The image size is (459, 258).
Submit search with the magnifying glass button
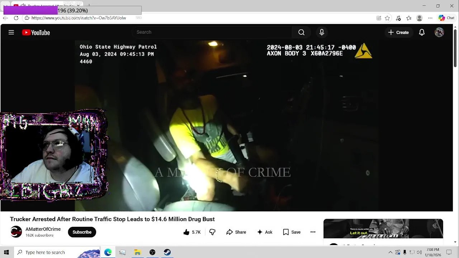[x=301, y=32]
